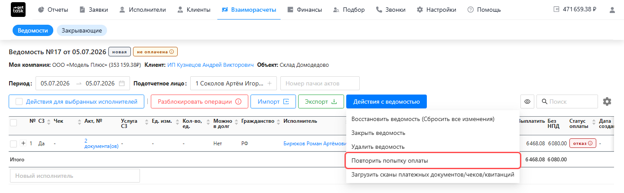Image resolution: width=624 pixels, height=193 pixels.
Task: Click 'РФ' citizenship cell in row 1
Action: [x=245, y=144]
